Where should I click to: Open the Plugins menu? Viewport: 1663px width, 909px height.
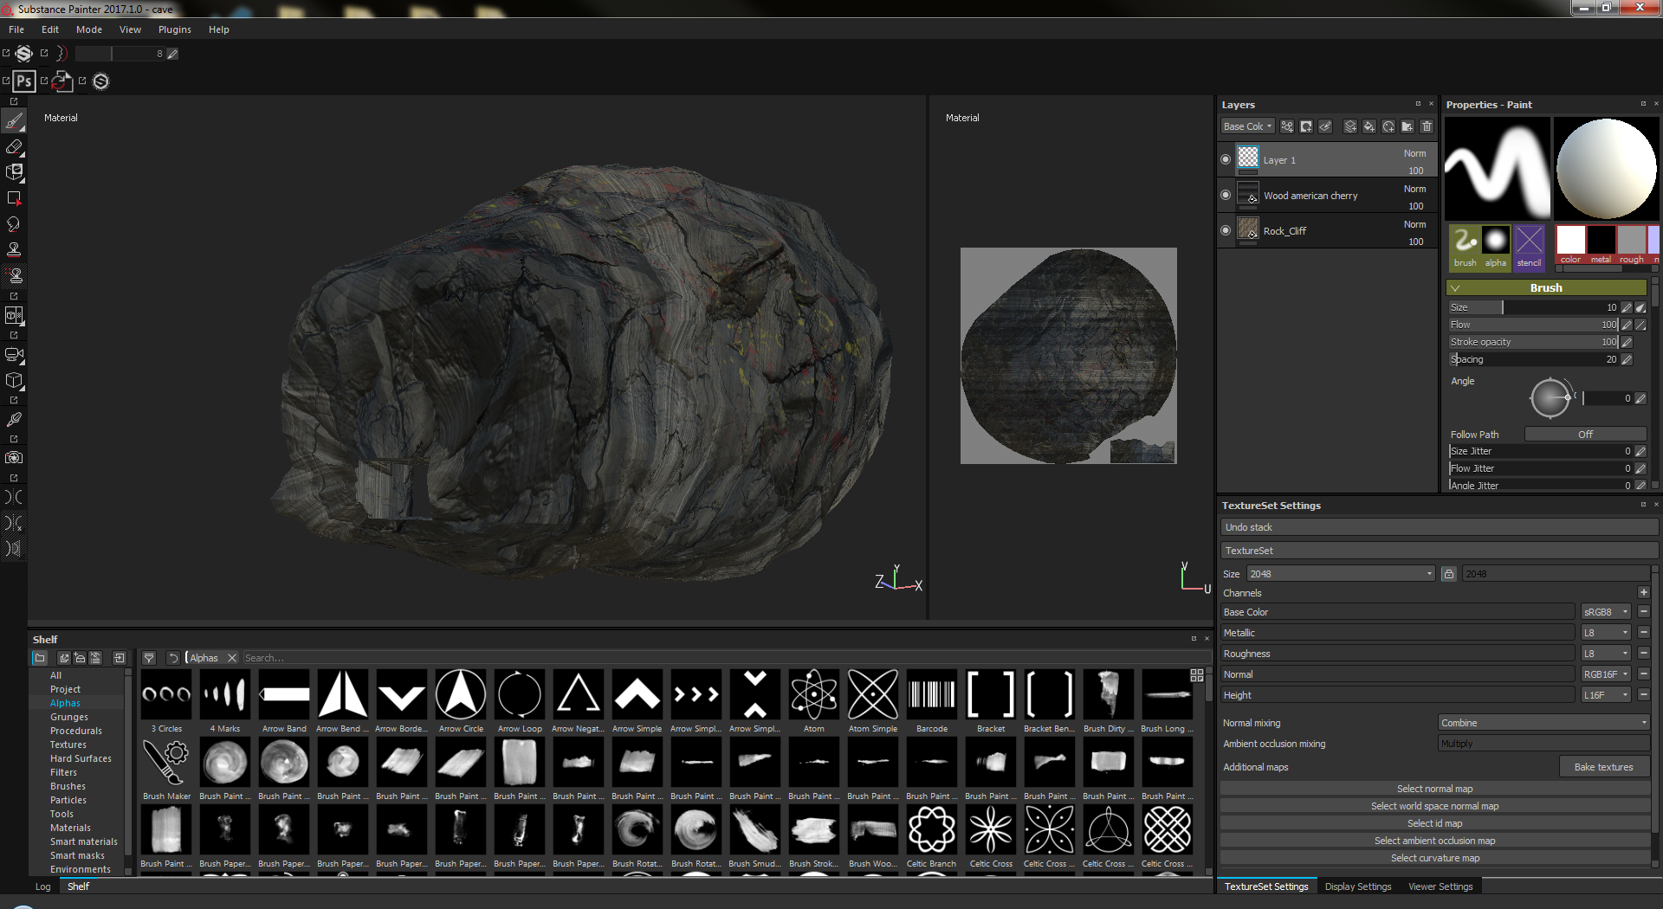click(x=175, y=29)
